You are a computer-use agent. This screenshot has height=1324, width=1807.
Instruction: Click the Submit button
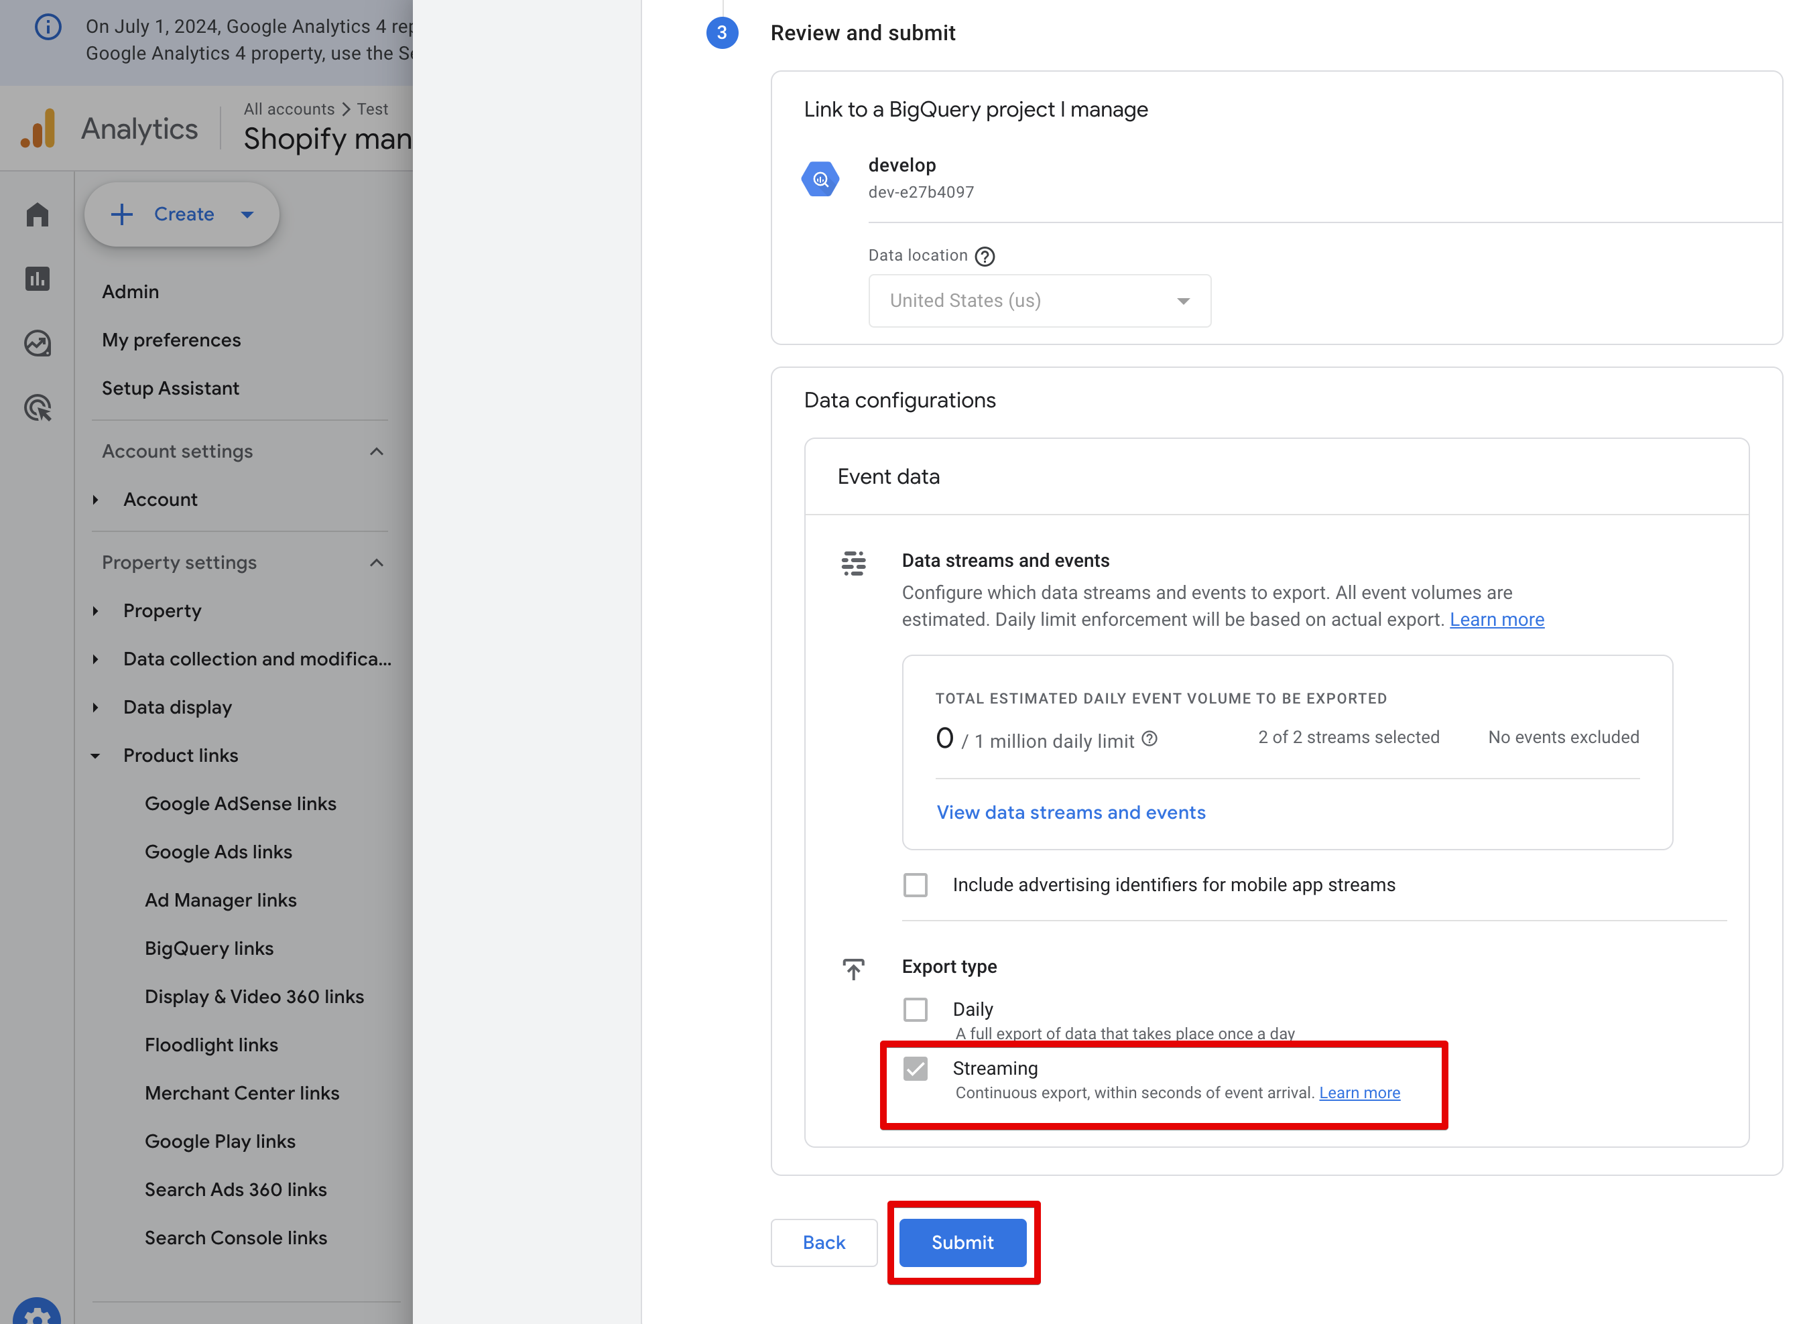click(962, 1242)
